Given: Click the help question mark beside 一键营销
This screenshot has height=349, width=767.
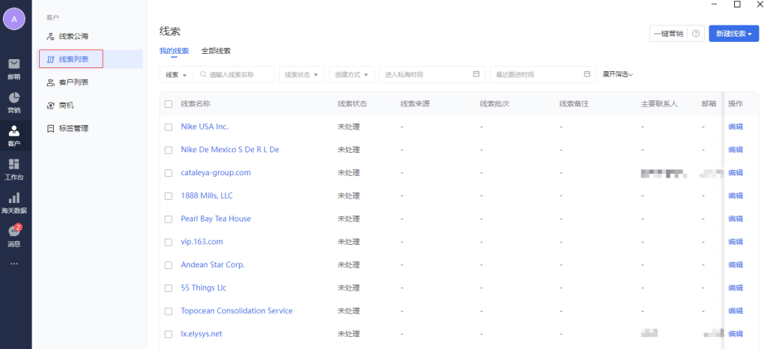Looking at the screenshot, I should pos(696,34).
